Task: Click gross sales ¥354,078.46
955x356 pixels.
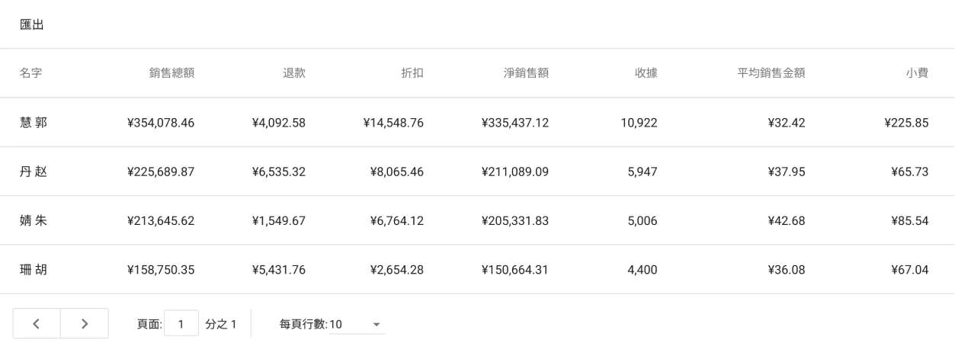Action: pos(159,123)
